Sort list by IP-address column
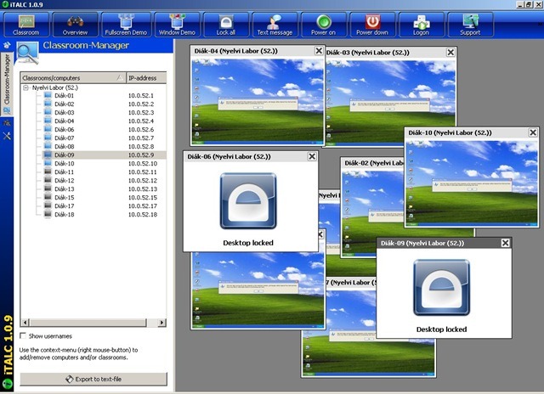The image size is (544, 394). point(144,77)
